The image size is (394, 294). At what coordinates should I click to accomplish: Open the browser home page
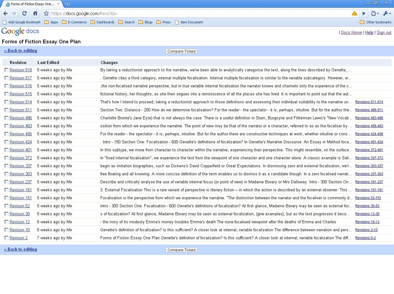pyautogui.click(x=35, y=13)
